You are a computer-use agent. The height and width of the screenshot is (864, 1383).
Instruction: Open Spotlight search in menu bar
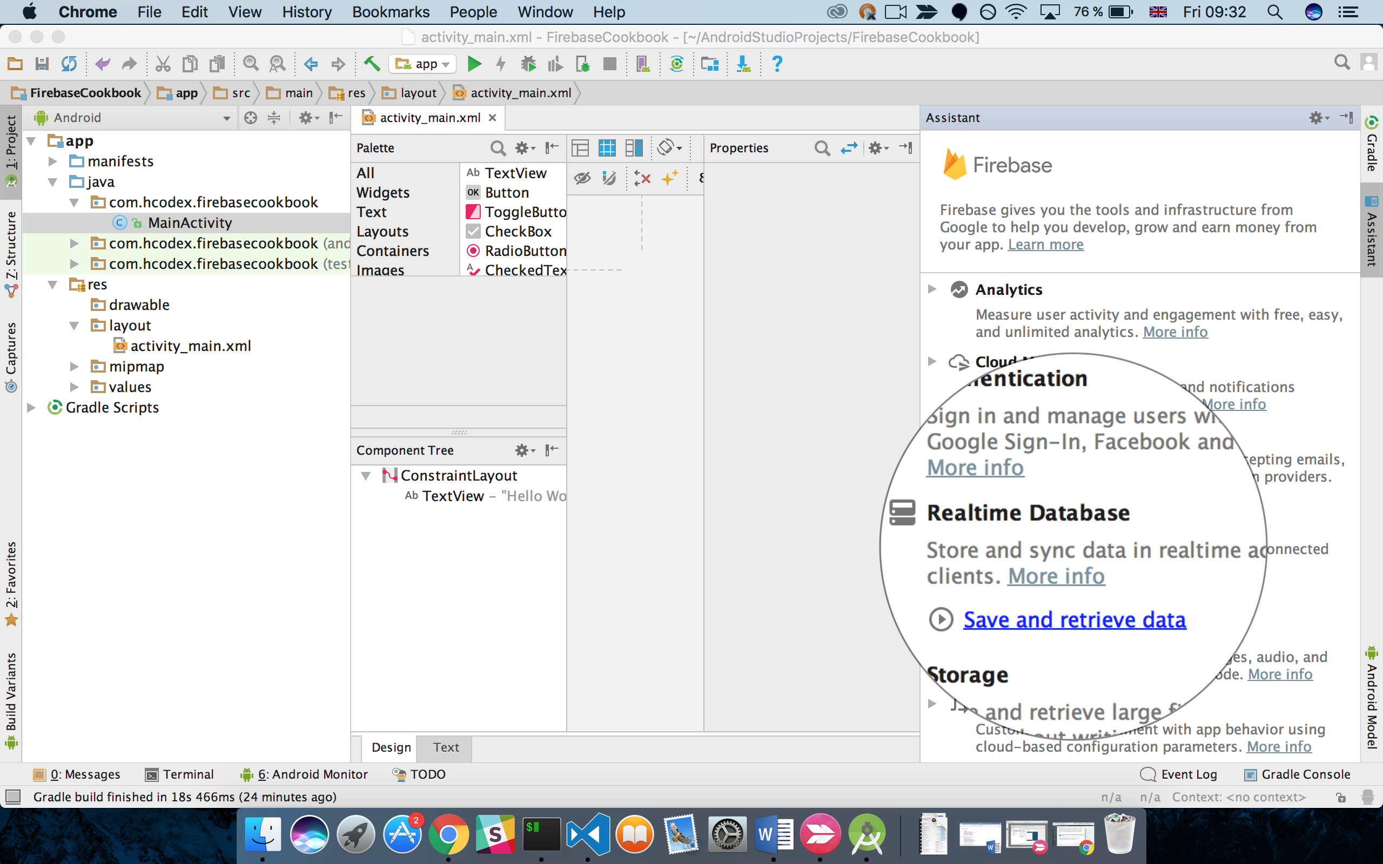(x=1275, y=11)
